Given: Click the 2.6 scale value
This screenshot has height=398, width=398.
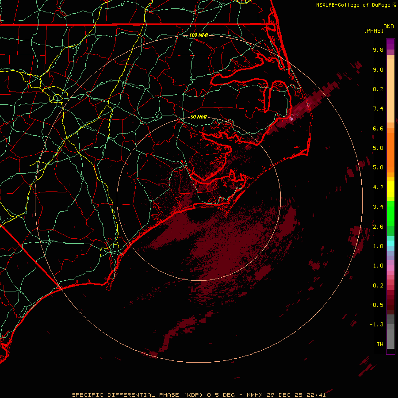Looking at the screenshot, I should pos(378,227).
